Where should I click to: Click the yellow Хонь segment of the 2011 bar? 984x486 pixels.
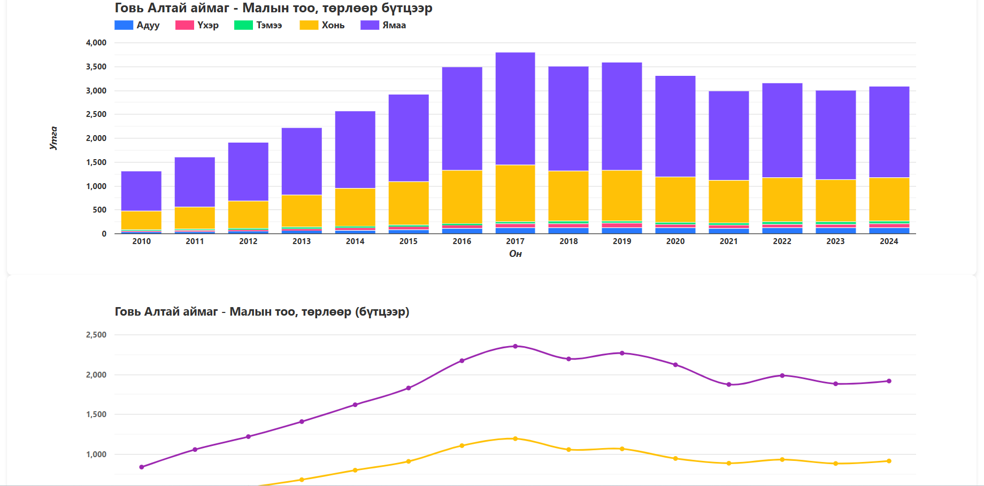(195, 218)
